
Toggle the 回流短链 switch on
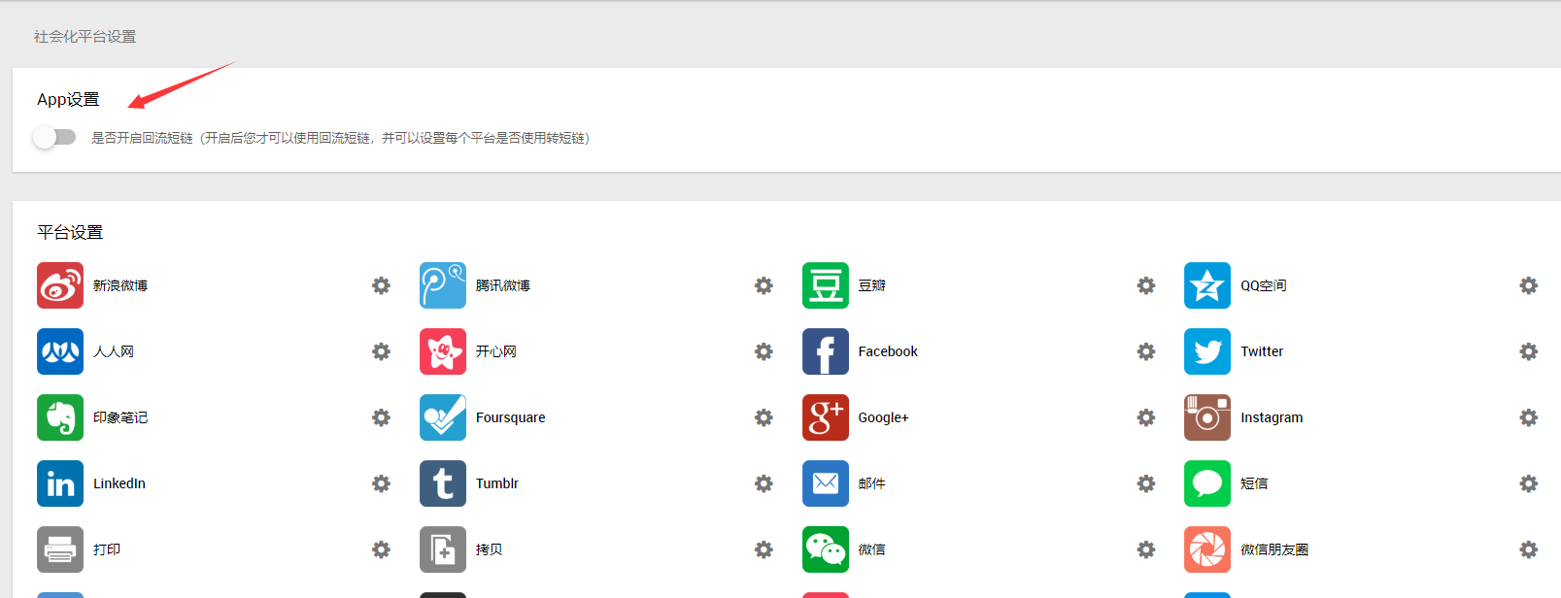tap(54, 137)
